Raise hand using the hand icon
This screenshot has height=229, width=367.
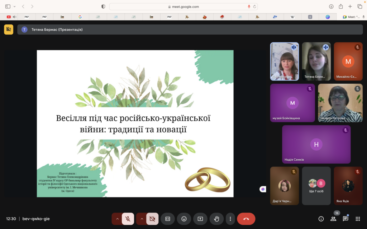click(216, 219)
